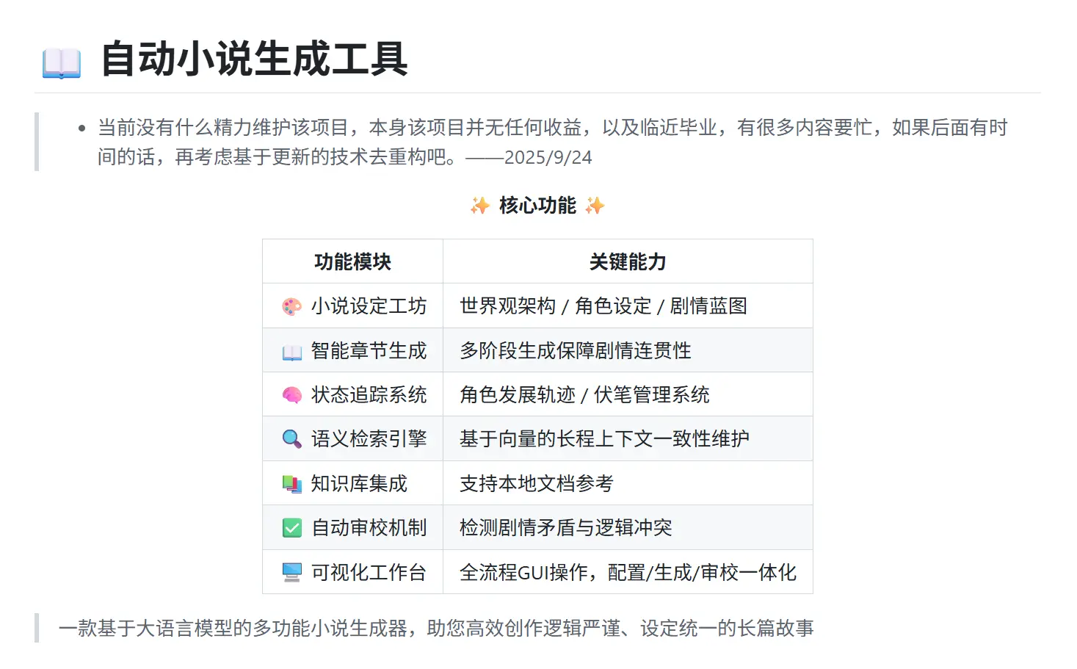Click the 自动小说生成工具 main heading
The width and height of the screenshot is (1077, 669).
coord(254,59)
